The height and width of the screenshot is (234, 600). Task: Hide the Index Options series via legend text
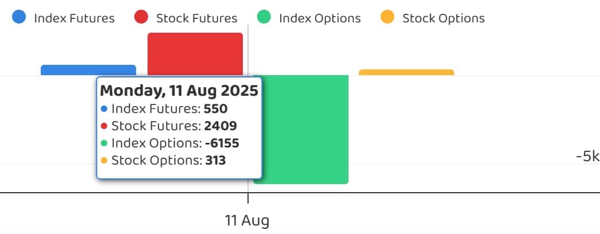click(320, 18)
